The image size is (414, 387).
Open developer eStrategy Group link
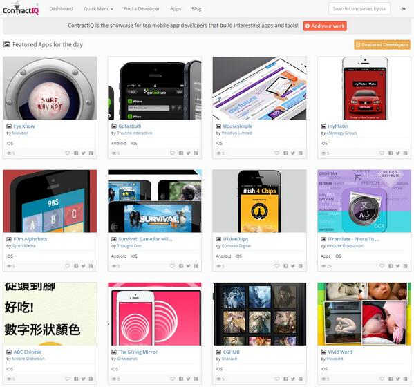pyautogui.click(x=341, y=133)
